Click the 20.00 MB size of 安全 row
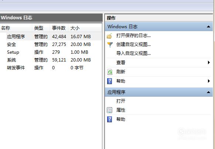This screenshot has height=149, width=215. pyautogui.click(x=81, y=44)
